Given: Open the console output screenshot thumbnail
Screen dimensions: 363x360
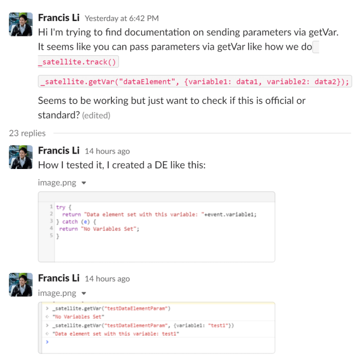Looking at the screenshot, I should tap(157, 327).
